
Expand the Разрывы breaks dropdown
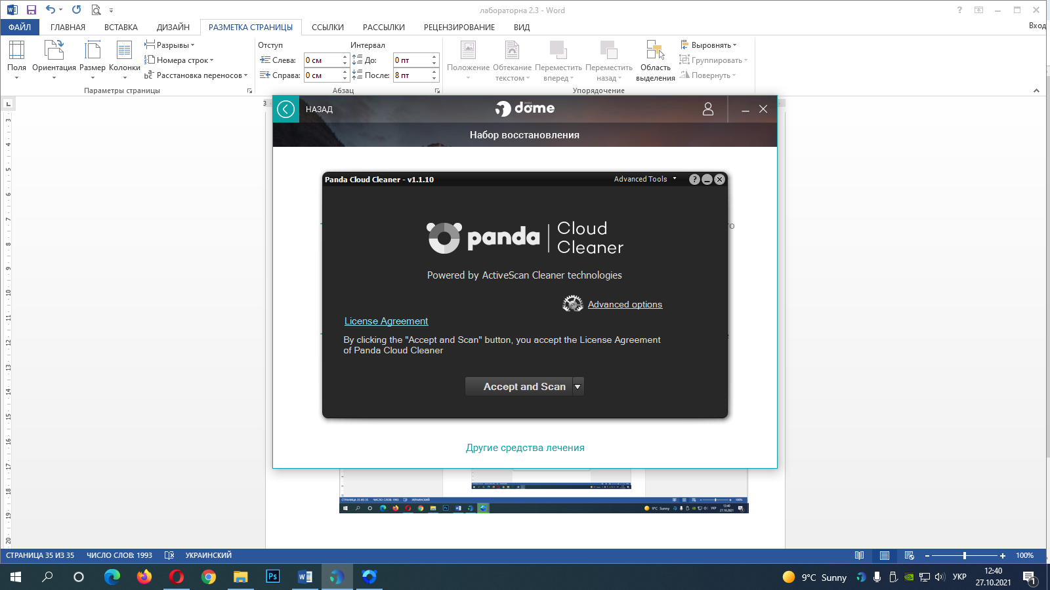tap(169, 45)
